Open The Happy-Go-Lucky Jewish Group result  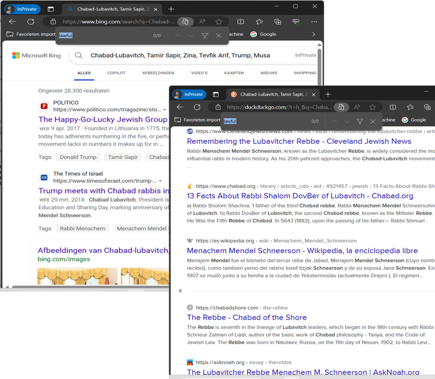[103, 119]
